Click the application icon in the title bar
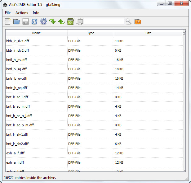The height and width of the screenshot is (183, 191). point(5,5)
